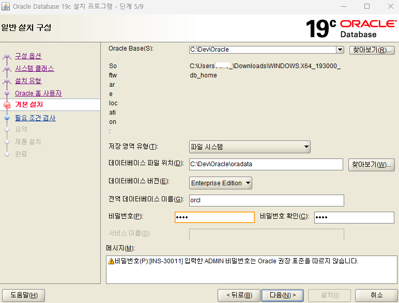Go to the Oracle 홈 사용자 step
Viewport: 399px width, 303px height.
click(38, 93)
